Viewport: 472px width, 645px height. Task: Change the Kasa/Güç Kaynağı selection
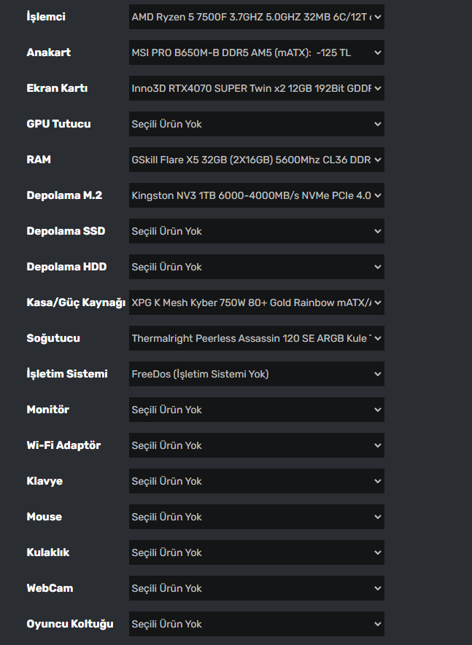(256, 302)
